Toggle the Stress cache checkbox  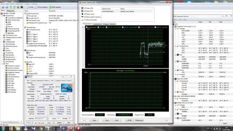[85, 14]
